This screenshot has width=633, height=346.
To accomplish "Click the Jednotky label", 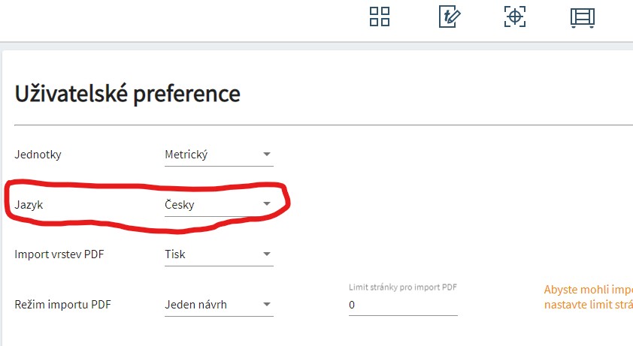I will coord(38,155).
